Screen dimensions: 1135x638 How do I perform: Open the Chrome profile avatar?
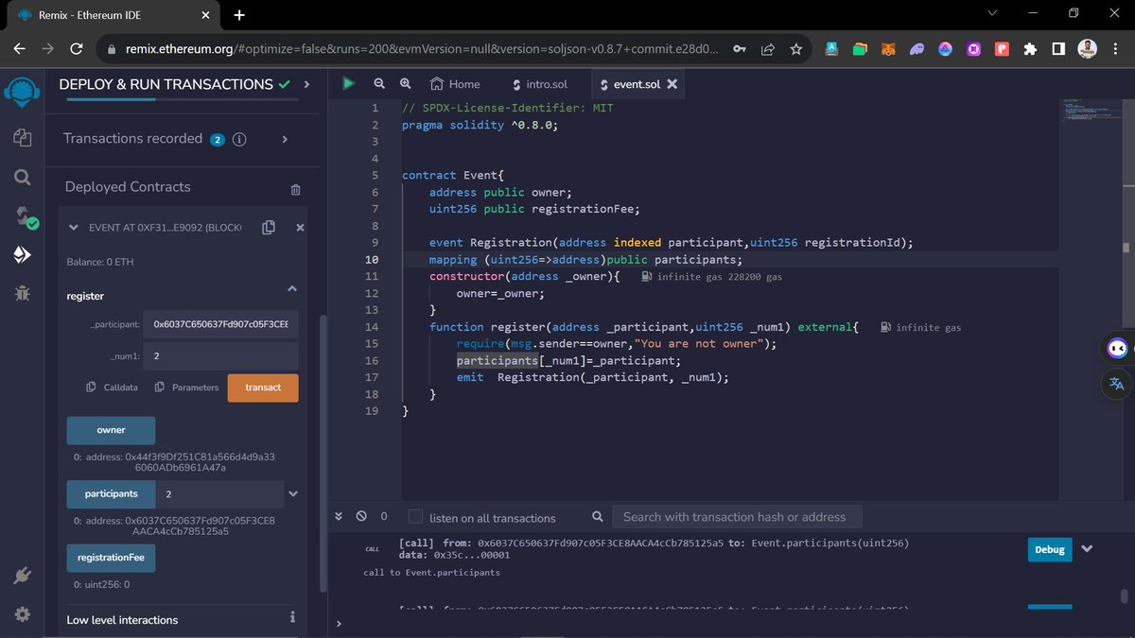click(x=1087, y=49)
